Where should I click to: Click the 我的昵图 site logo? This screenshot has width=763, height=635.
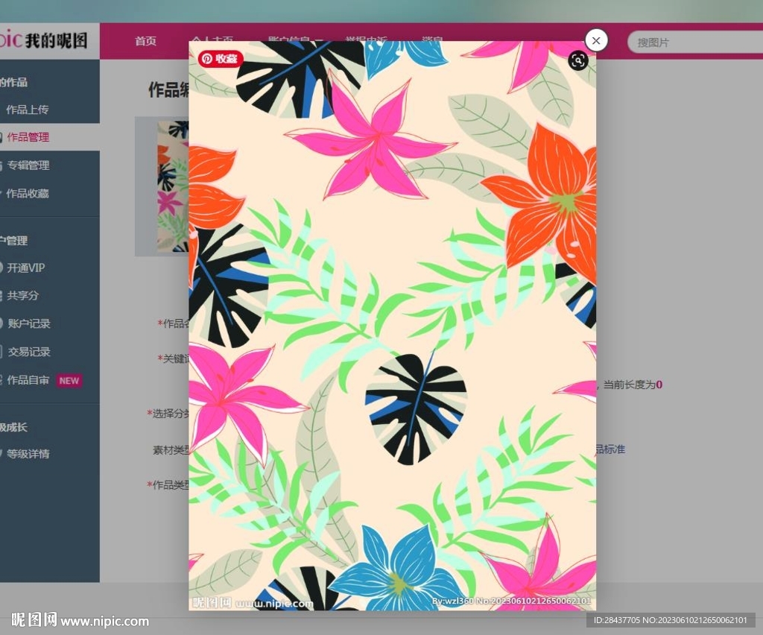click(45, 40)
